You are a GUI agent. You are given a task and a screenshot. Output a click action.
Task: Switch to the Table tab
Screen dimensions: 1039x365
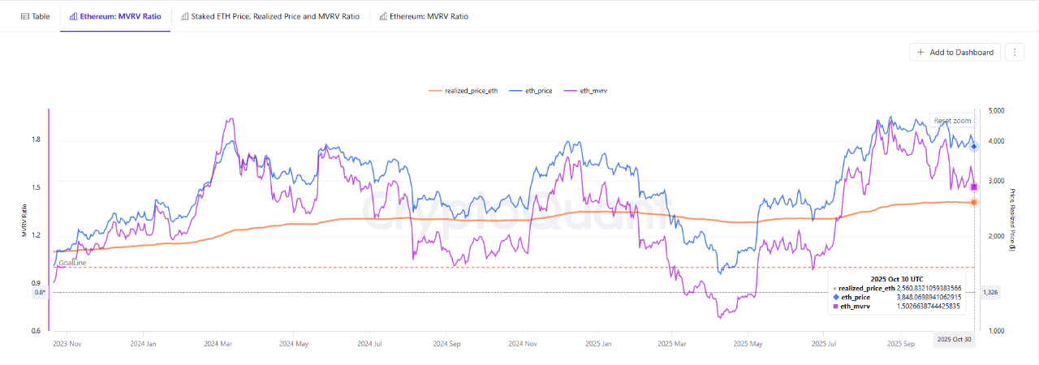point(34,16)
